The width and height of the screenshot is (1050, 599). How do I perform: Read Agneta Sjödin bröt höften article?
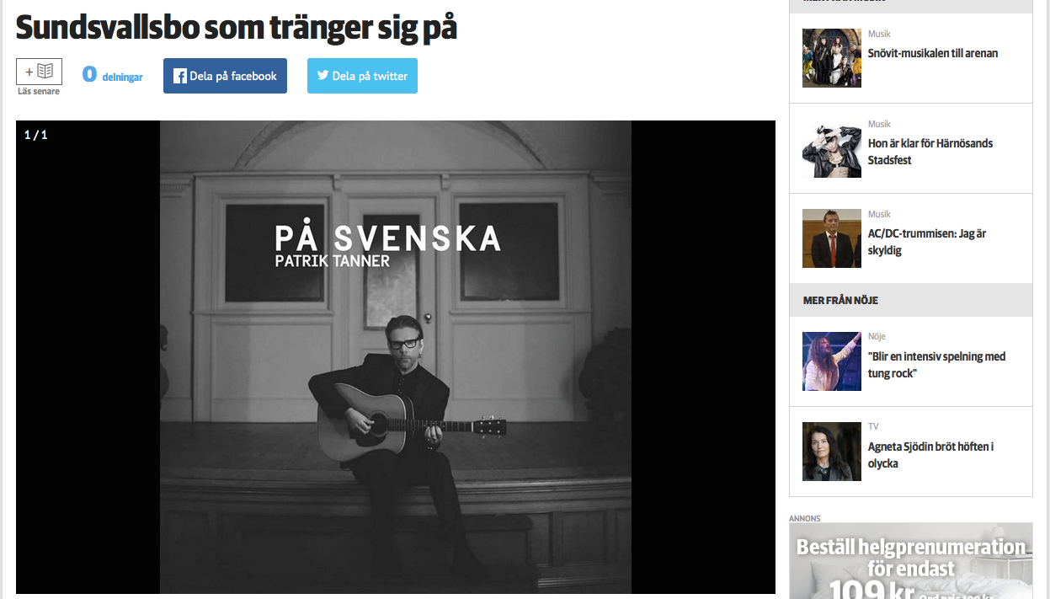click(x=931, y=455)
